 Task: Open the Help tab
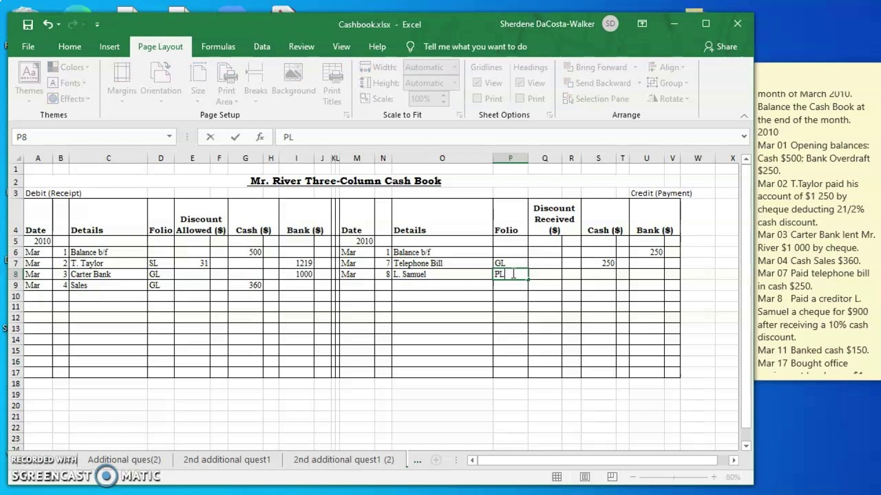click(x=377, y=47)
